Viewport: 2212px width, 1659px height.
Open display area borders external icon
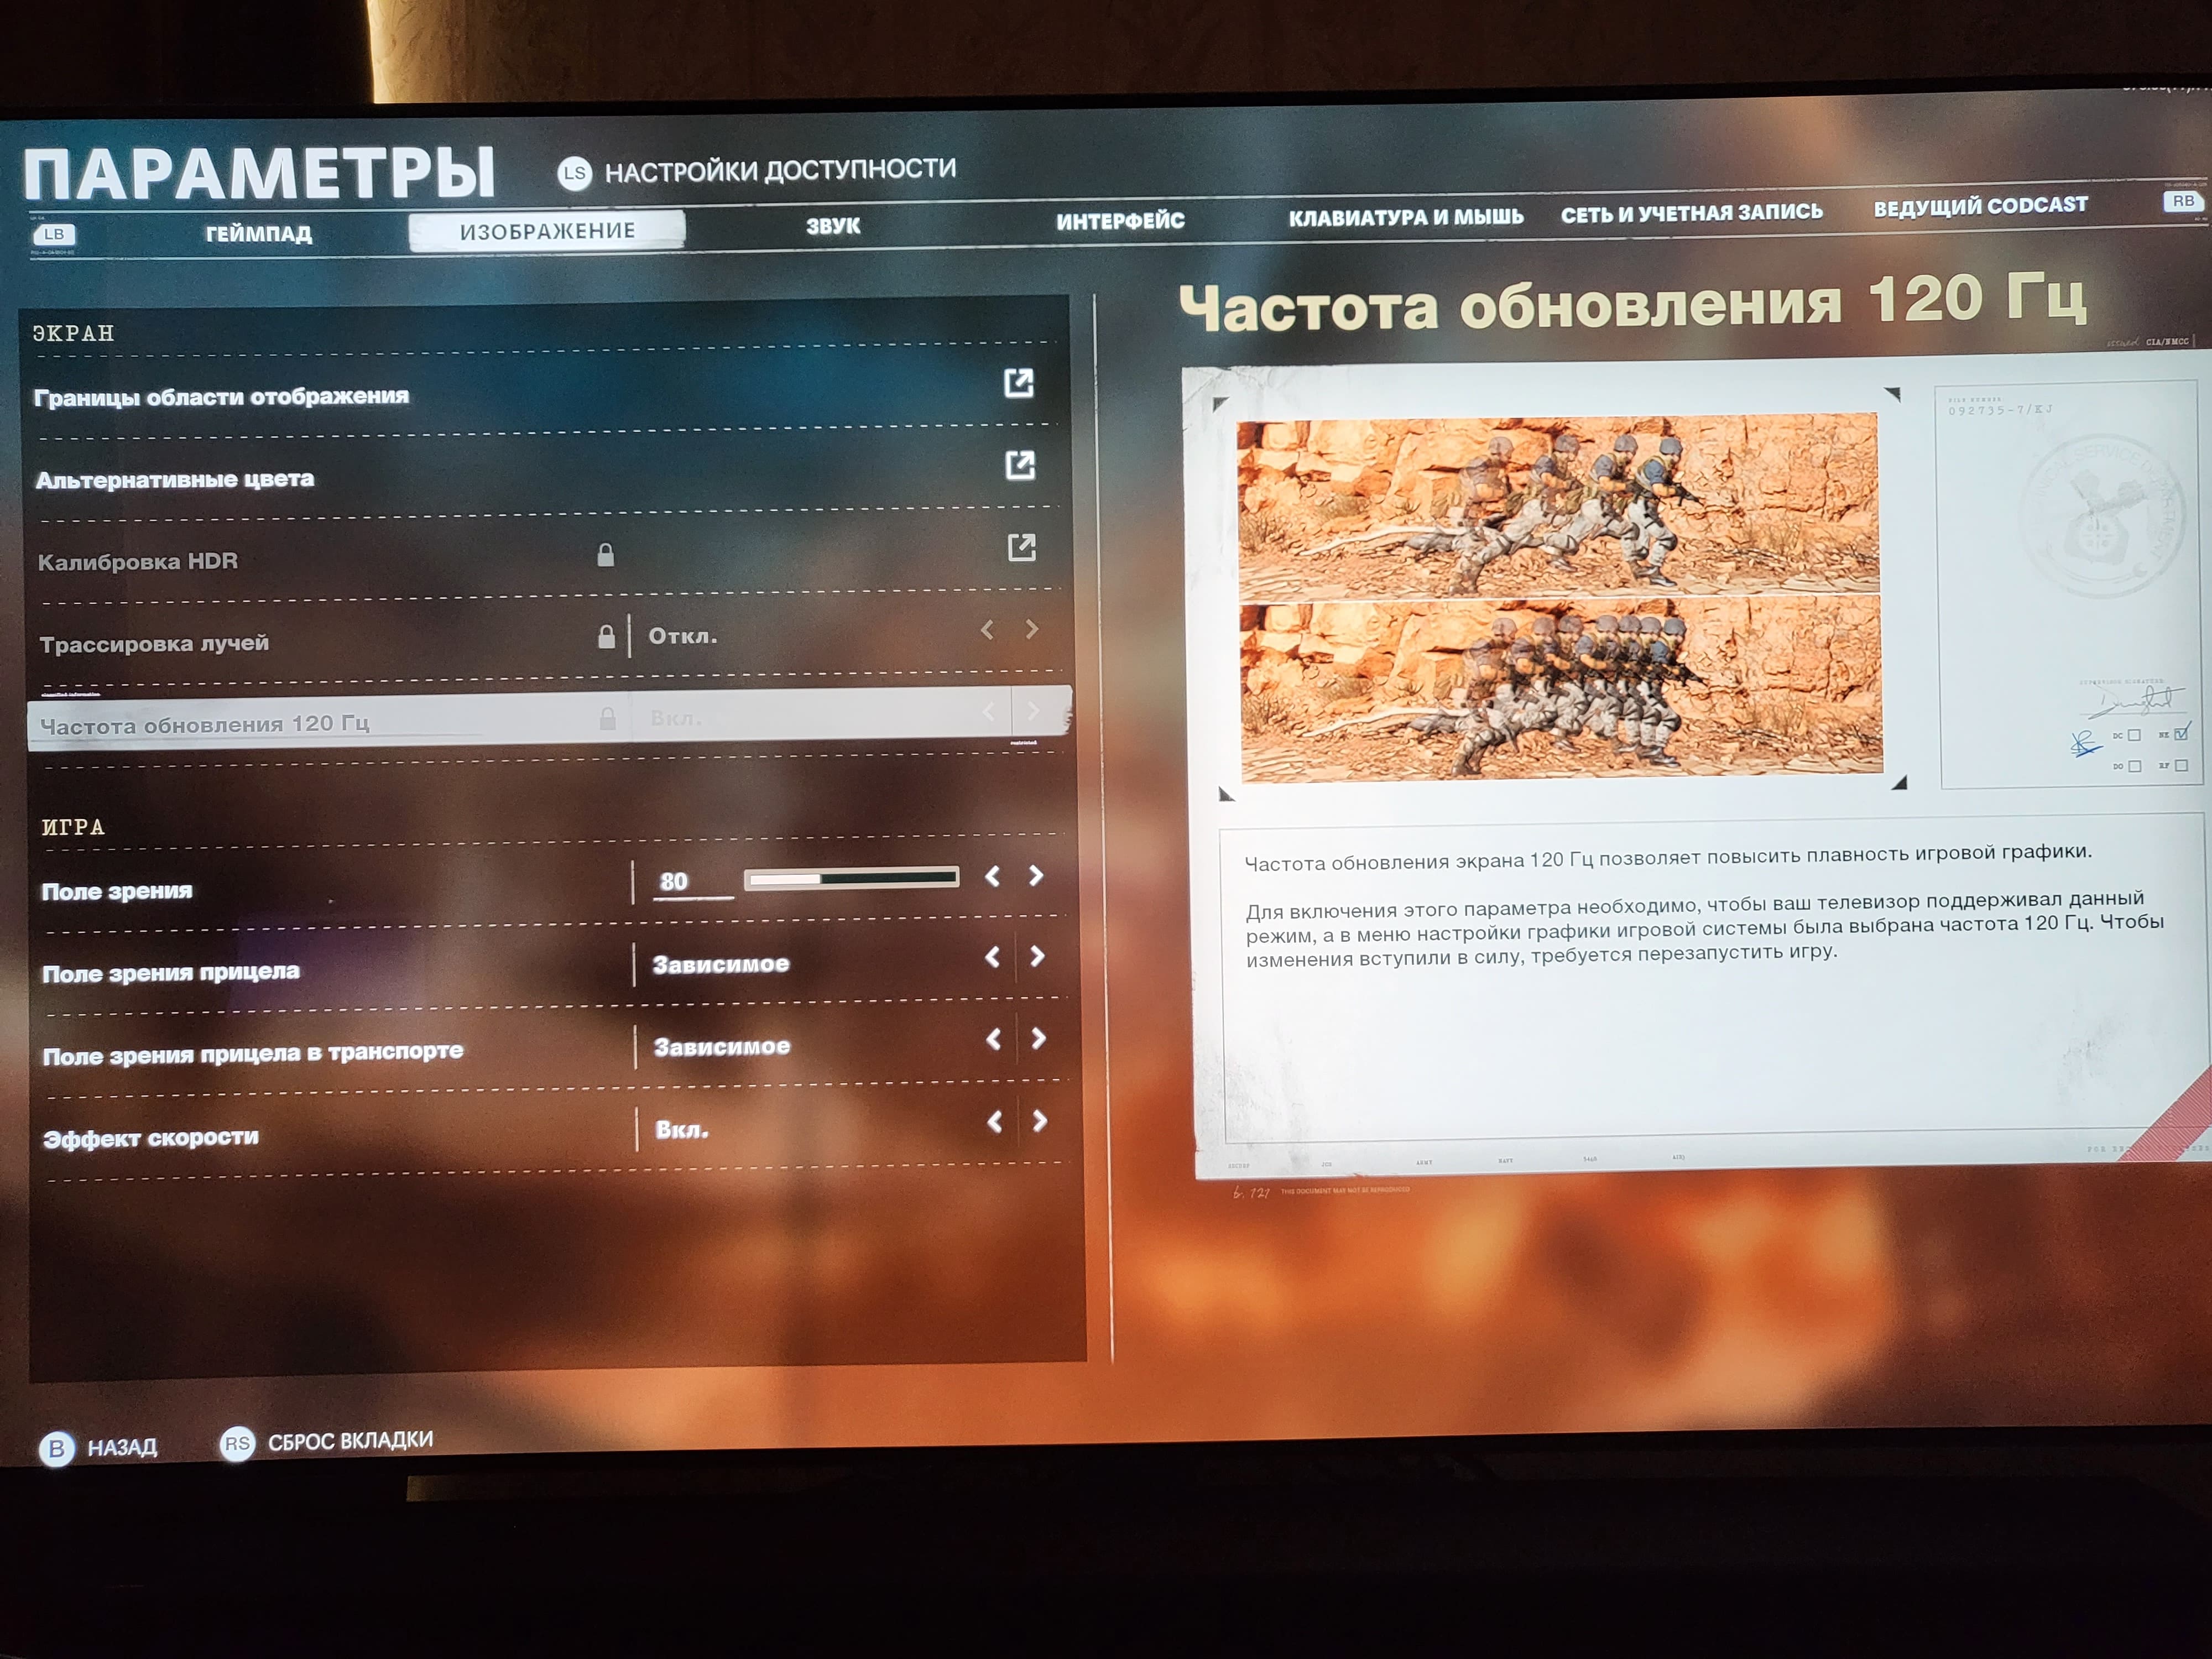pyautogui.click(x=1018, y=383)
